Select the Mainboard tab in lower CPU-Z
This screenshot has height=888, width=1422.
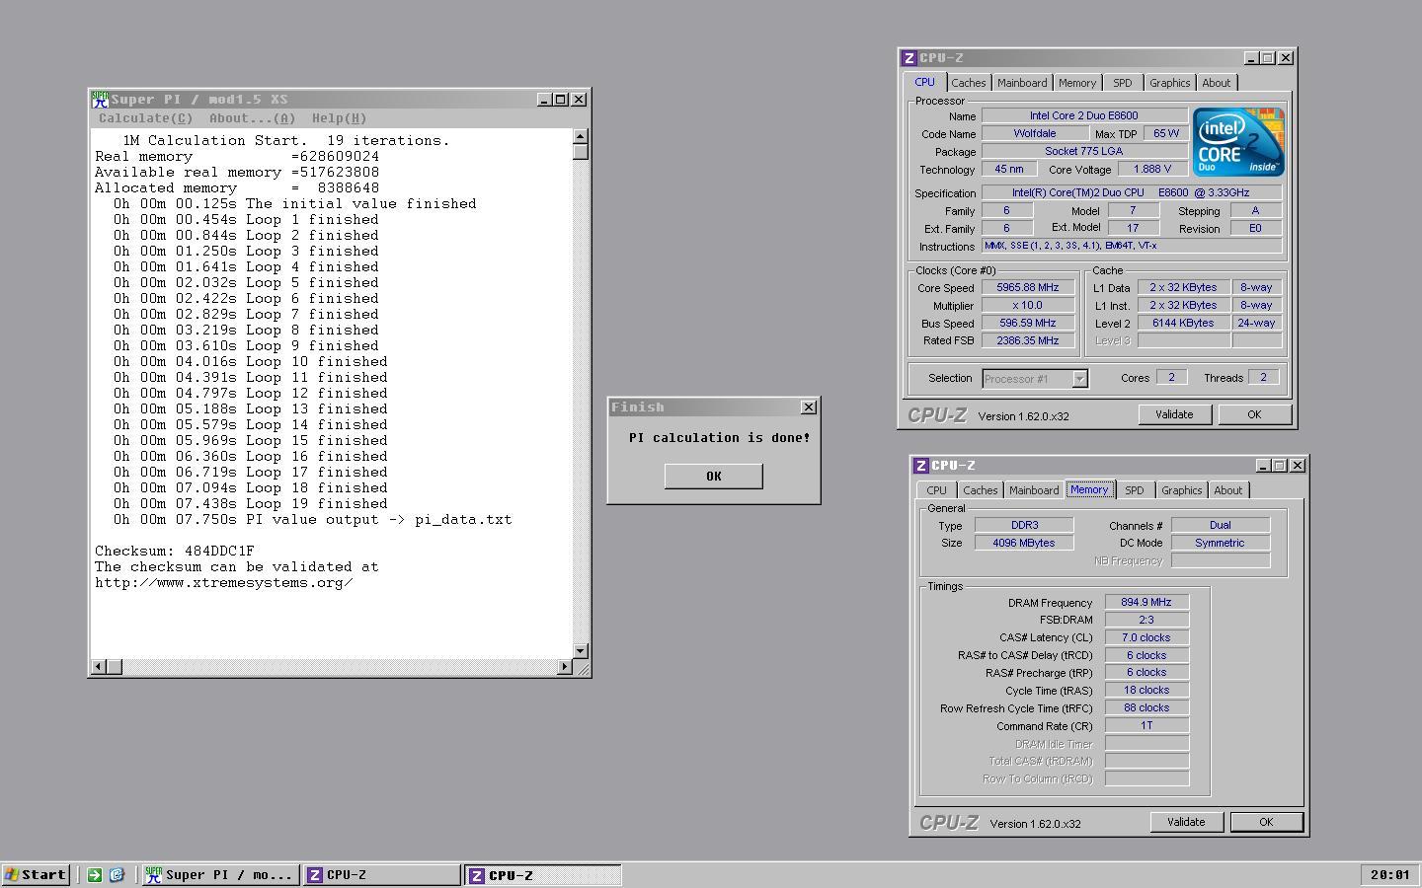click(x=1034, y=490)
